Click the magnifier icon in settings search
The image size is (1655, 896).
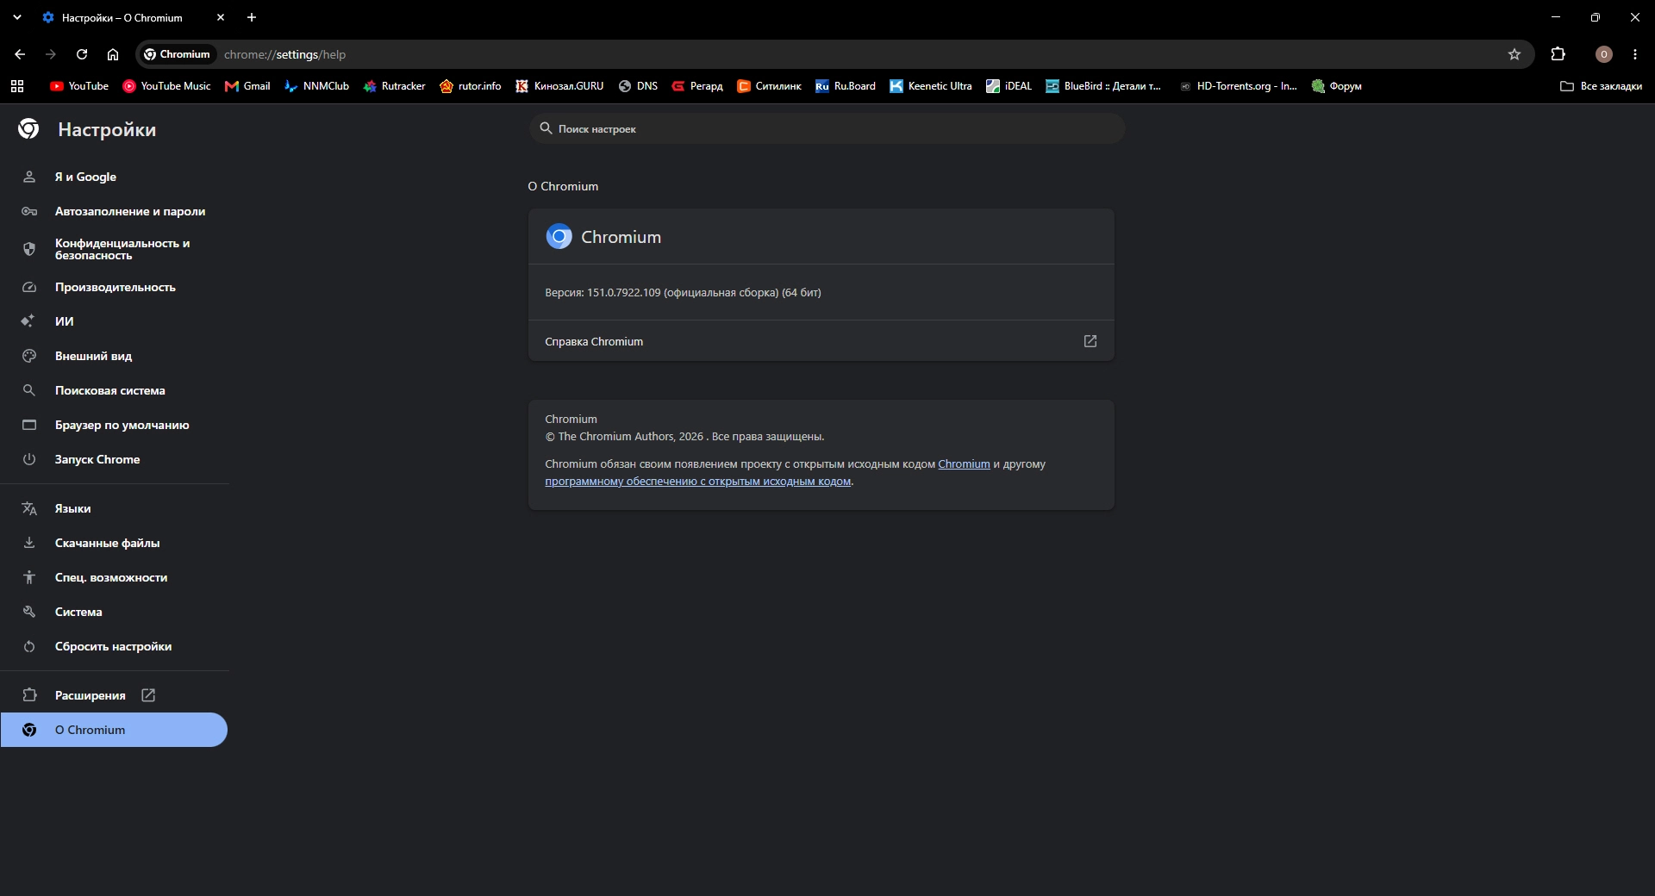click(546, 128)
